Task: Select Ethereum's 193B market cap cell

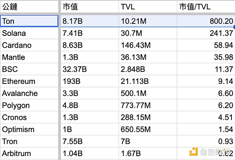Action: 89,82
